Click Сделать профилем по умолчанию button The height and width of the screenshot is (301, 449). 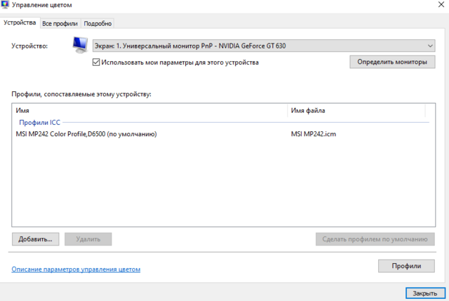point(375,239)
